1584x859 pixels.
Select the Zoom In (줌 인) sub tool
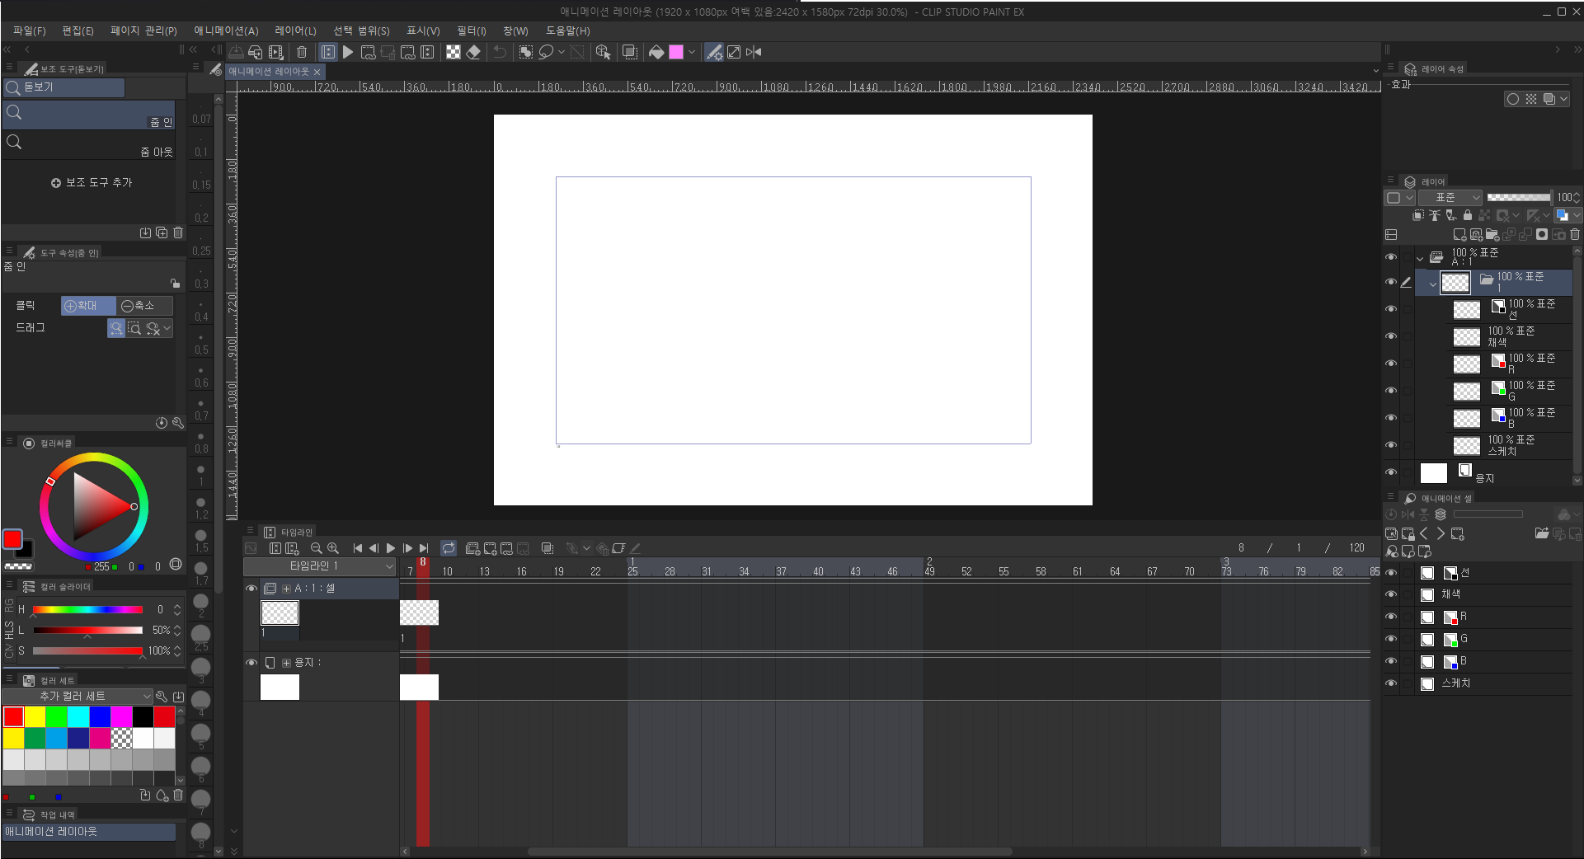tap(89, 115)
